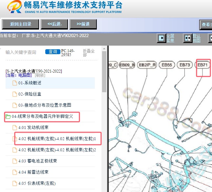
Task: Click the EB55 connector label
Action: tap(167, 65)
